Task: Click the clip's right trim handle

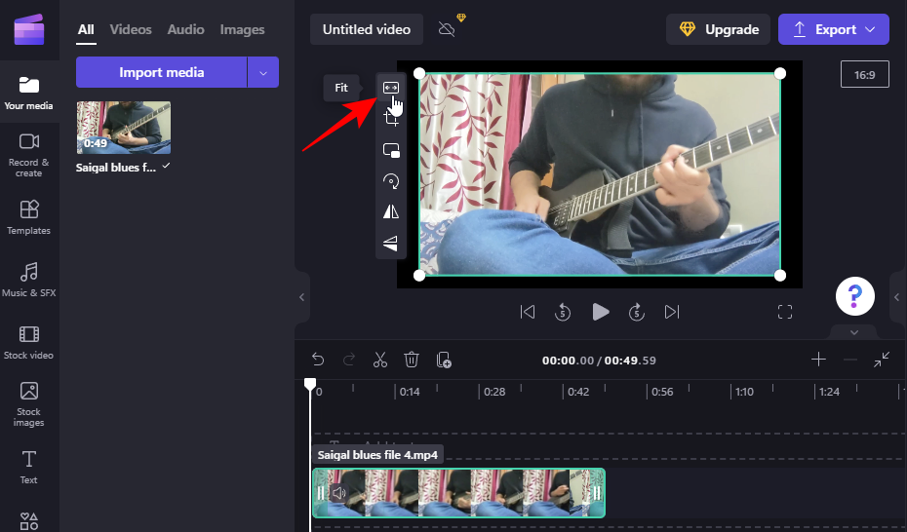Action: click(596, 493)
